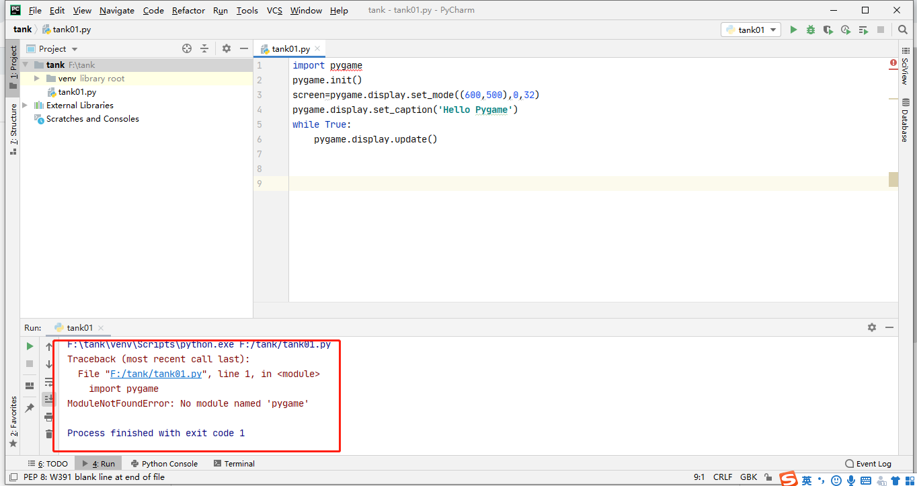Switch Sogou input between English and Chinese
The height and width of the screenshot is (486, 917).
coord(807,480)
